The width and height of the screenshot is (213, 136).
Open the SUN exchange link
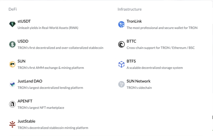pos(21,61)
